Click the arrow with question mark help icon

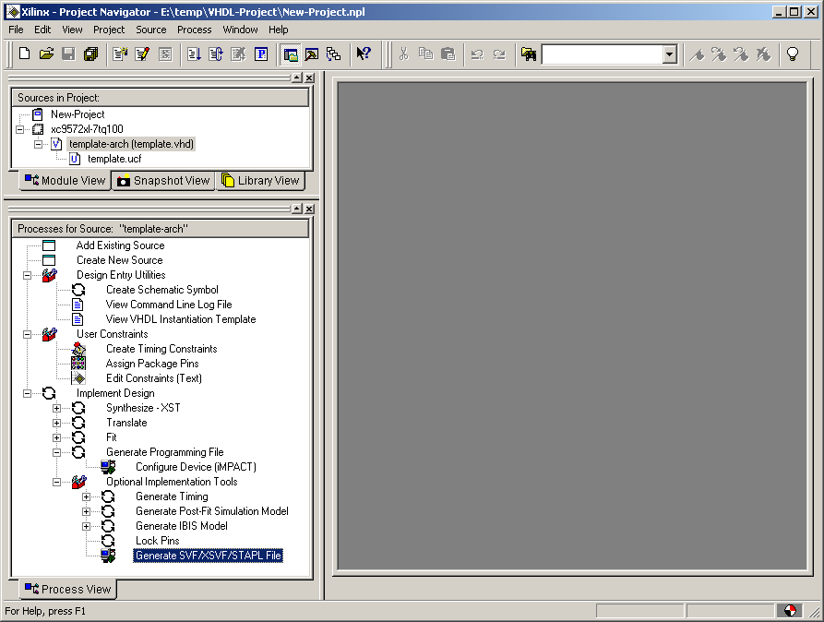pos(364,54)
